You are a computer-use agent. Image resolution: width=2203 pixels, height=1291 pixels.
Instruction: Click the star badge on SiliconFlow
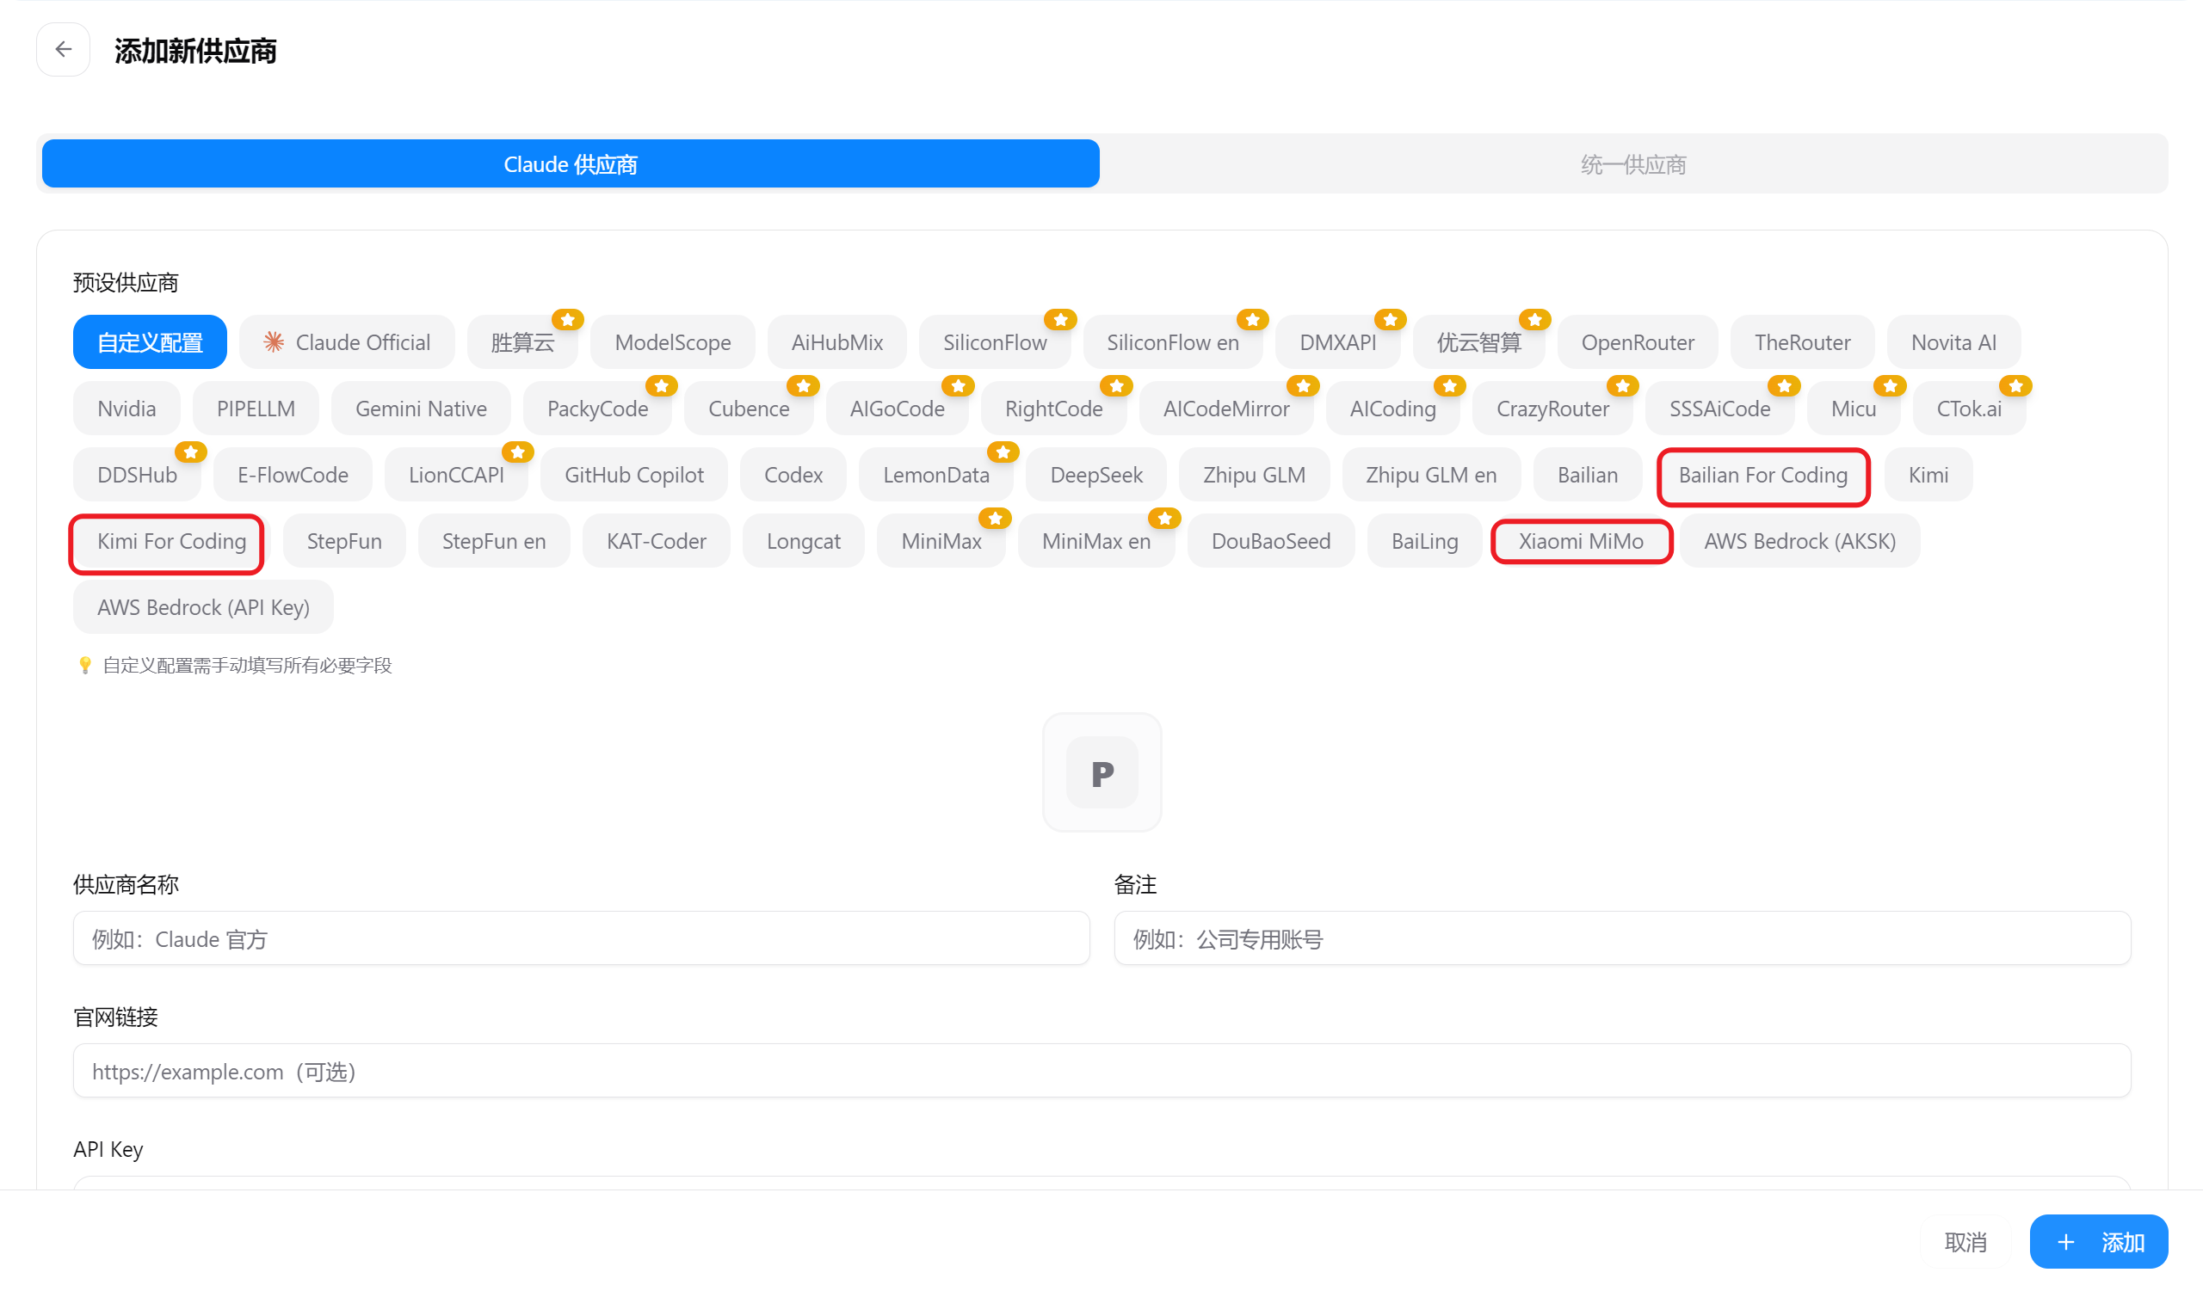(1060, 320)
